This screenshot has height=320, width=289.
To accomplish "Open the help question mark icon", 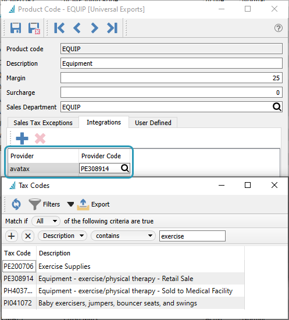I will [x=279, y=28].
